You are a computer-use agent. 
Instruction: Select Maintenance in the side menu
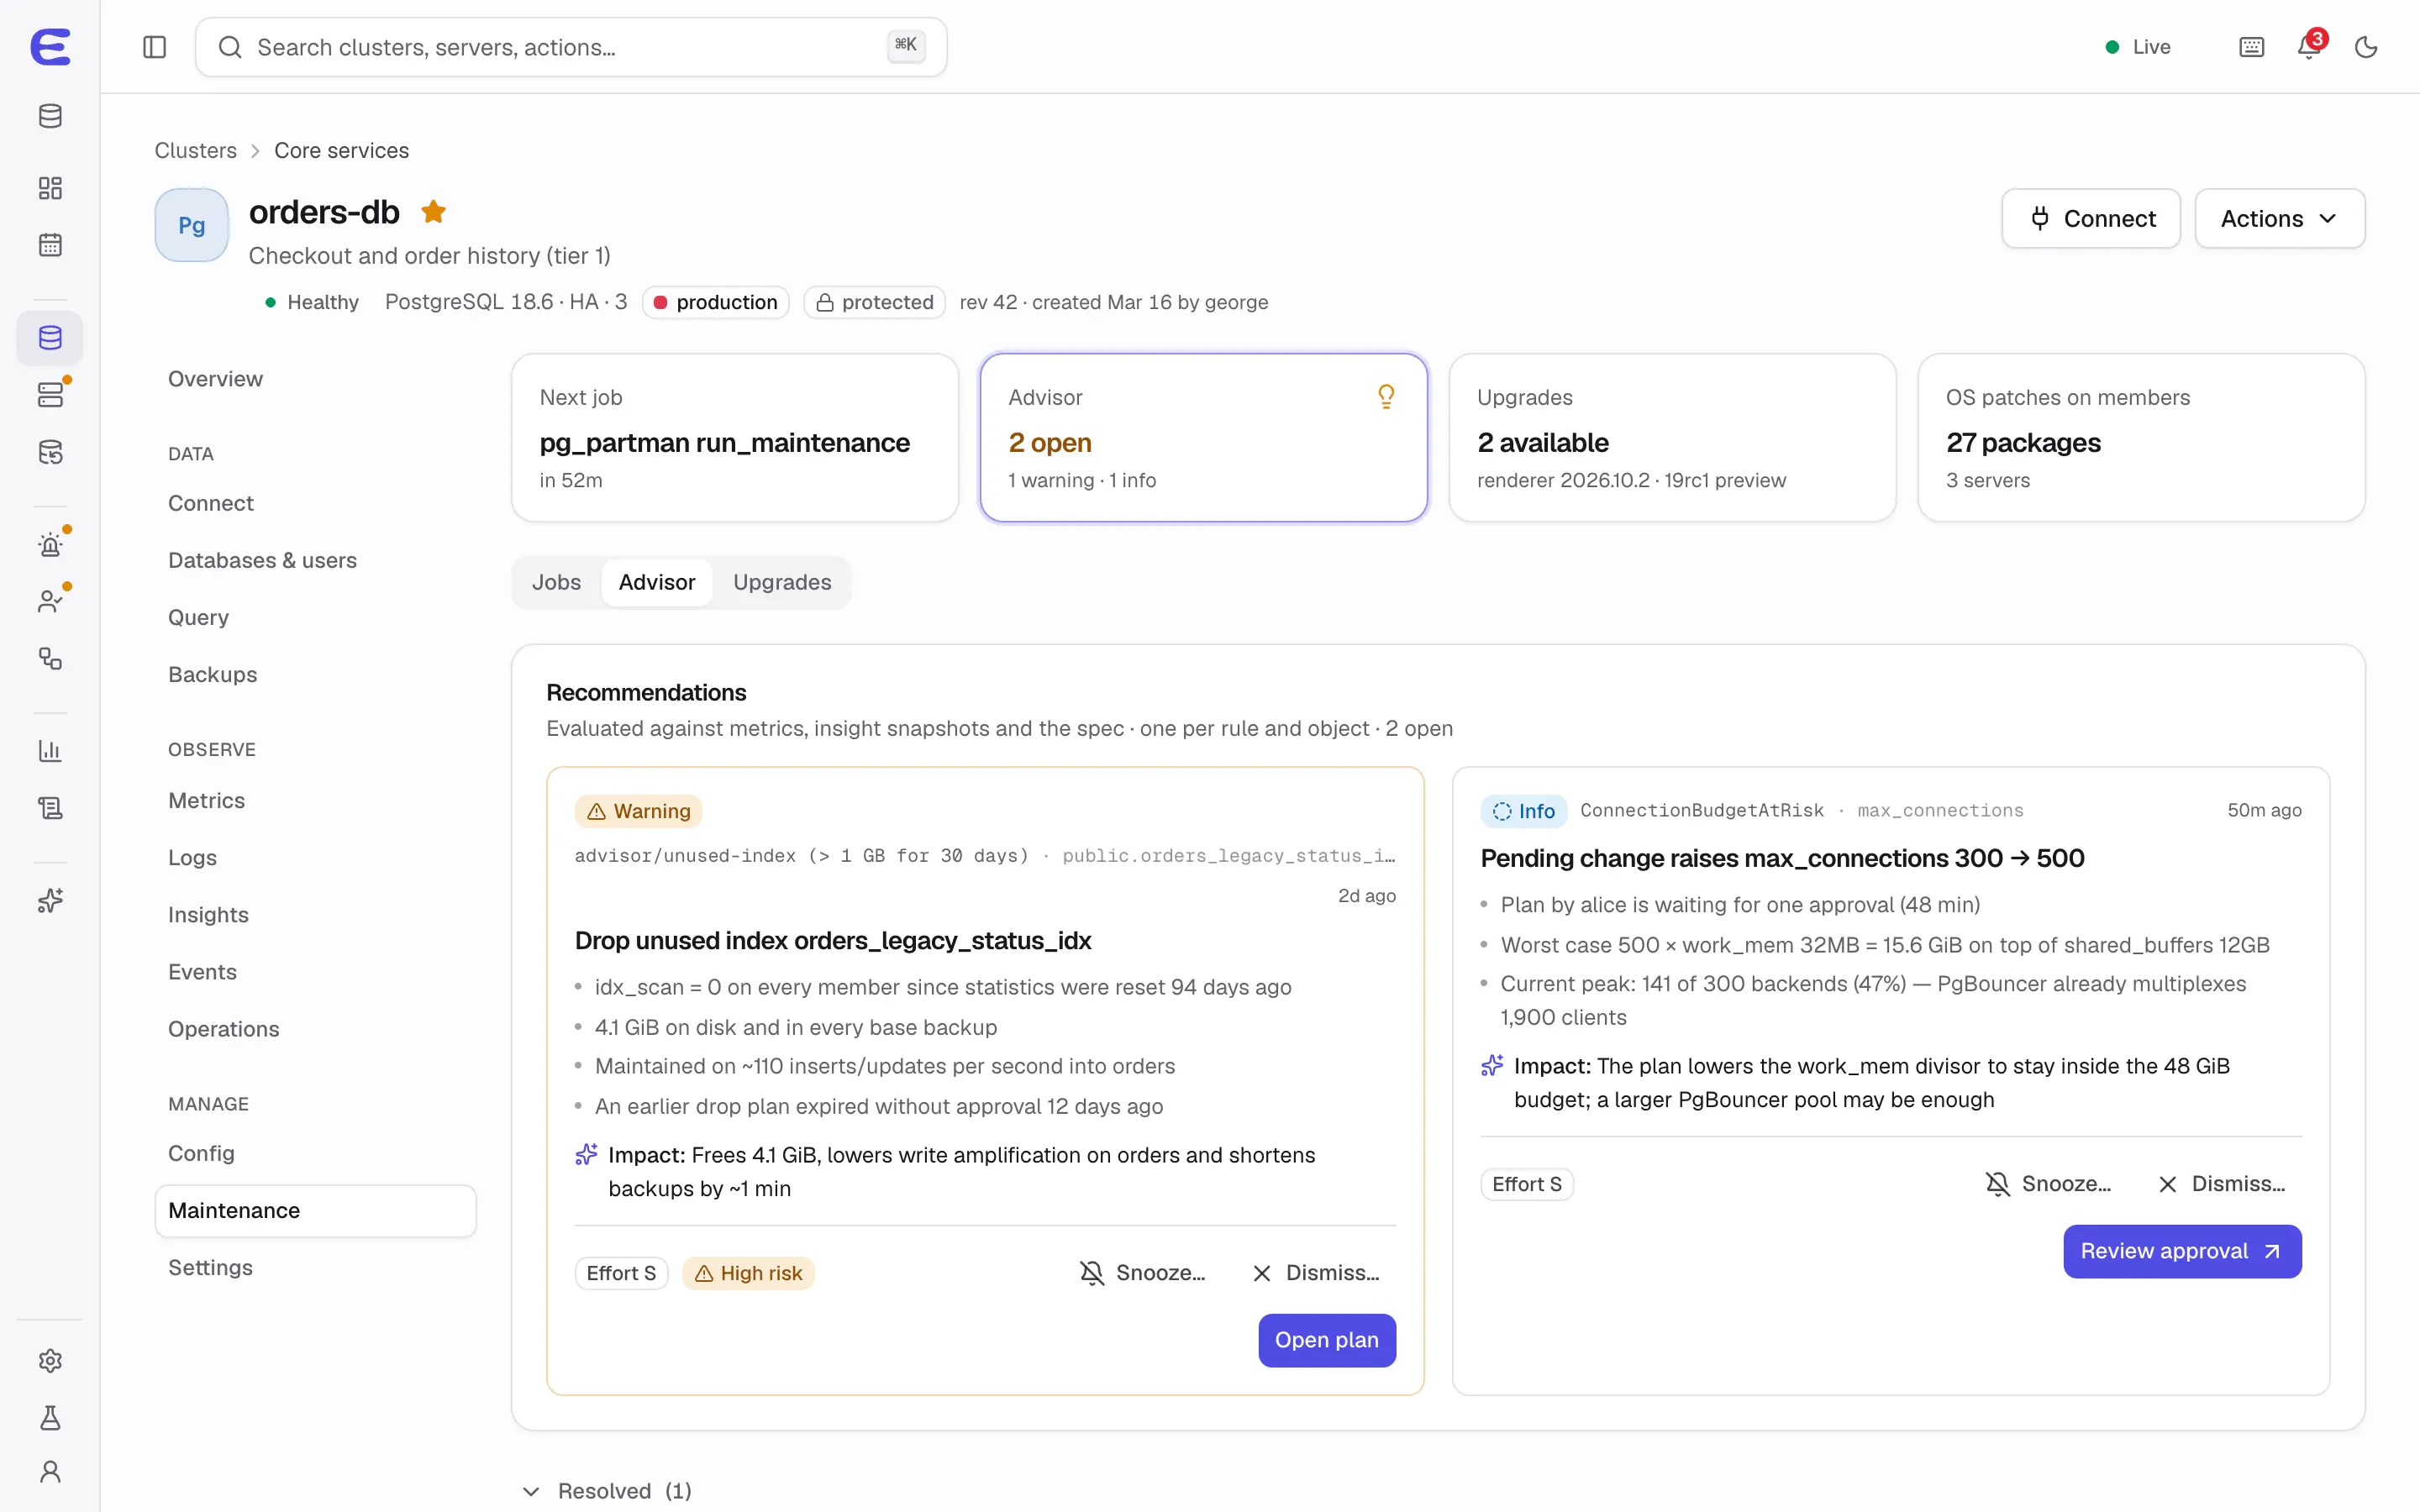(x=315, y=1210)
